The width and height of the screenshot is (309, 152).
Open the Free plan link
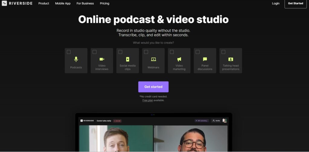(148, 100)
